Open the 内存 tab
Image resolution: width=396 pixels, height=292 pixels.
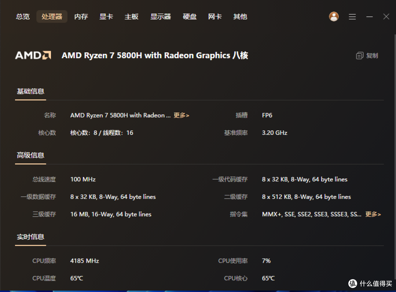pyautogui.click(x=81, y=16)
